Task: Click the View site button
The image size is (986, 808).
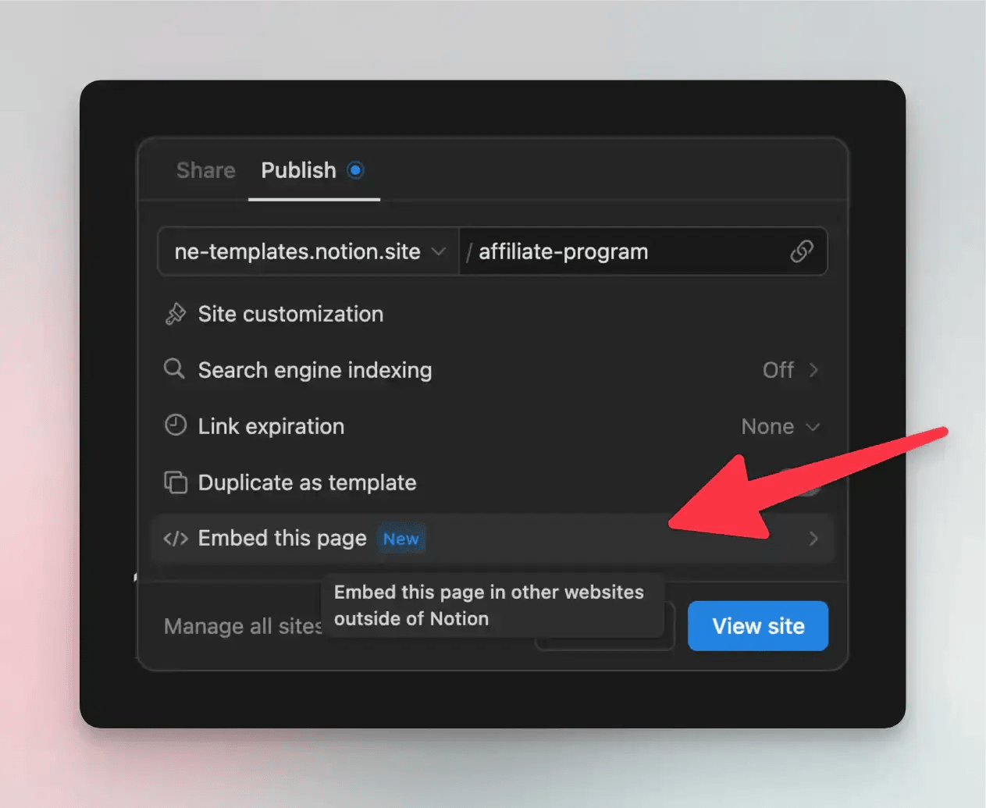Action: coord(758,626)
